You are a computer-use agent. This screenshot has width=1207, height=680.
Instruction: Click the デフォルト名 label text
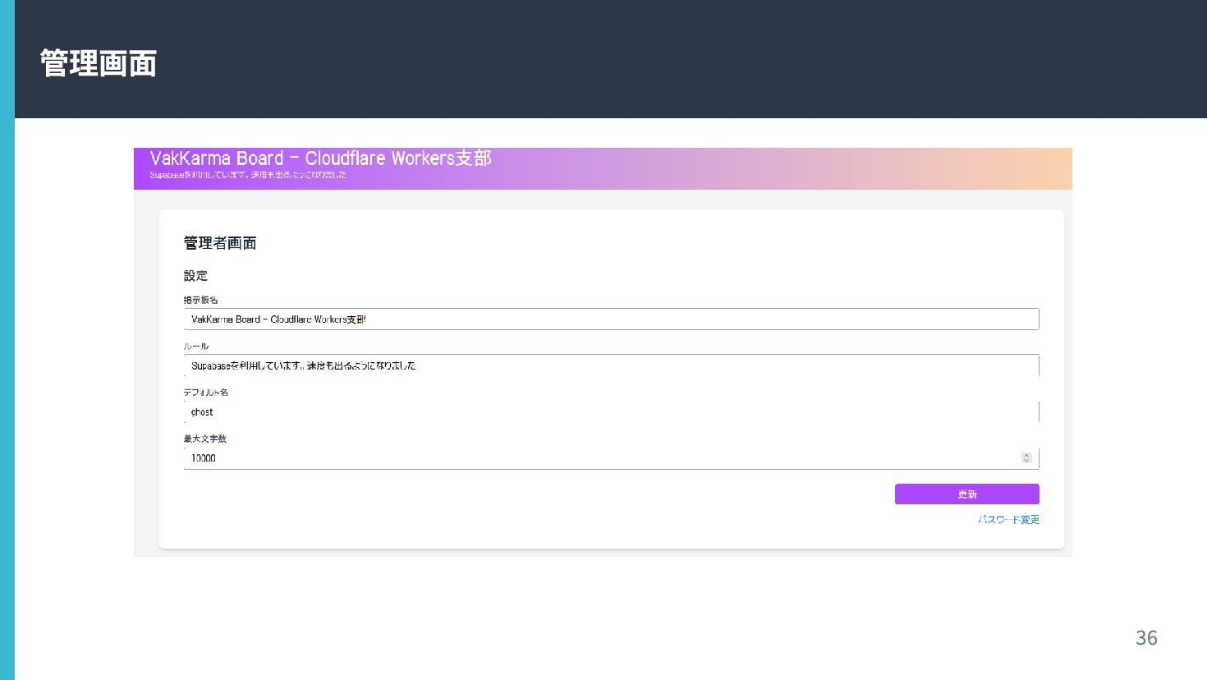[x=206, y=393]
